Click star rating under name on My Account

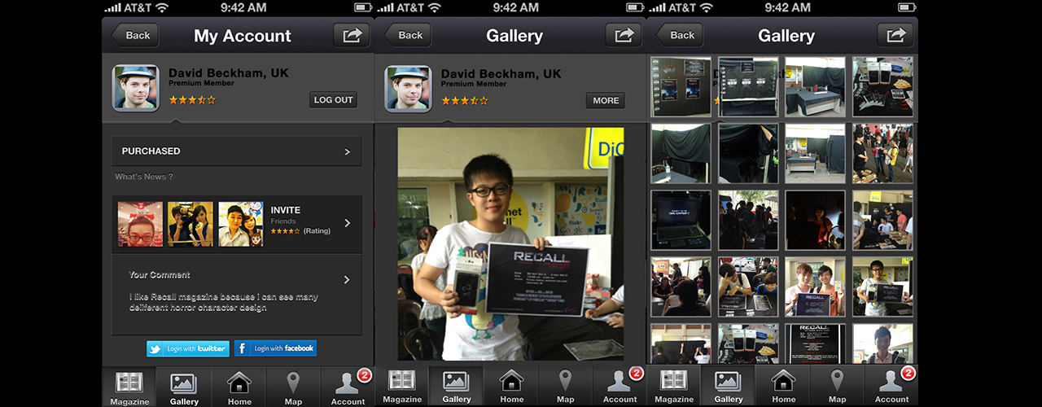pos(192,100)
